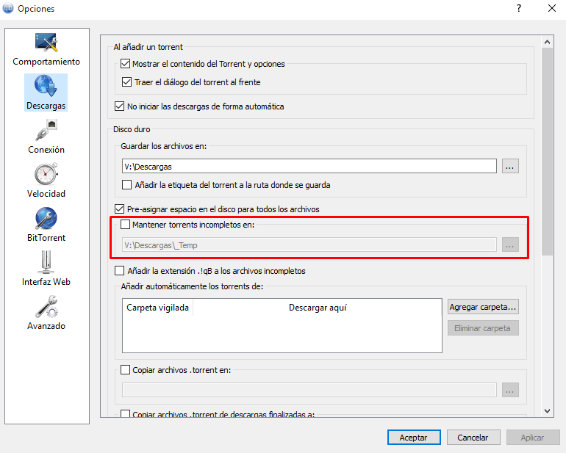Viewport: 566px width, 453px height.
Task: Click the Velocidad label in sidebar
Action: click(46, 194)
